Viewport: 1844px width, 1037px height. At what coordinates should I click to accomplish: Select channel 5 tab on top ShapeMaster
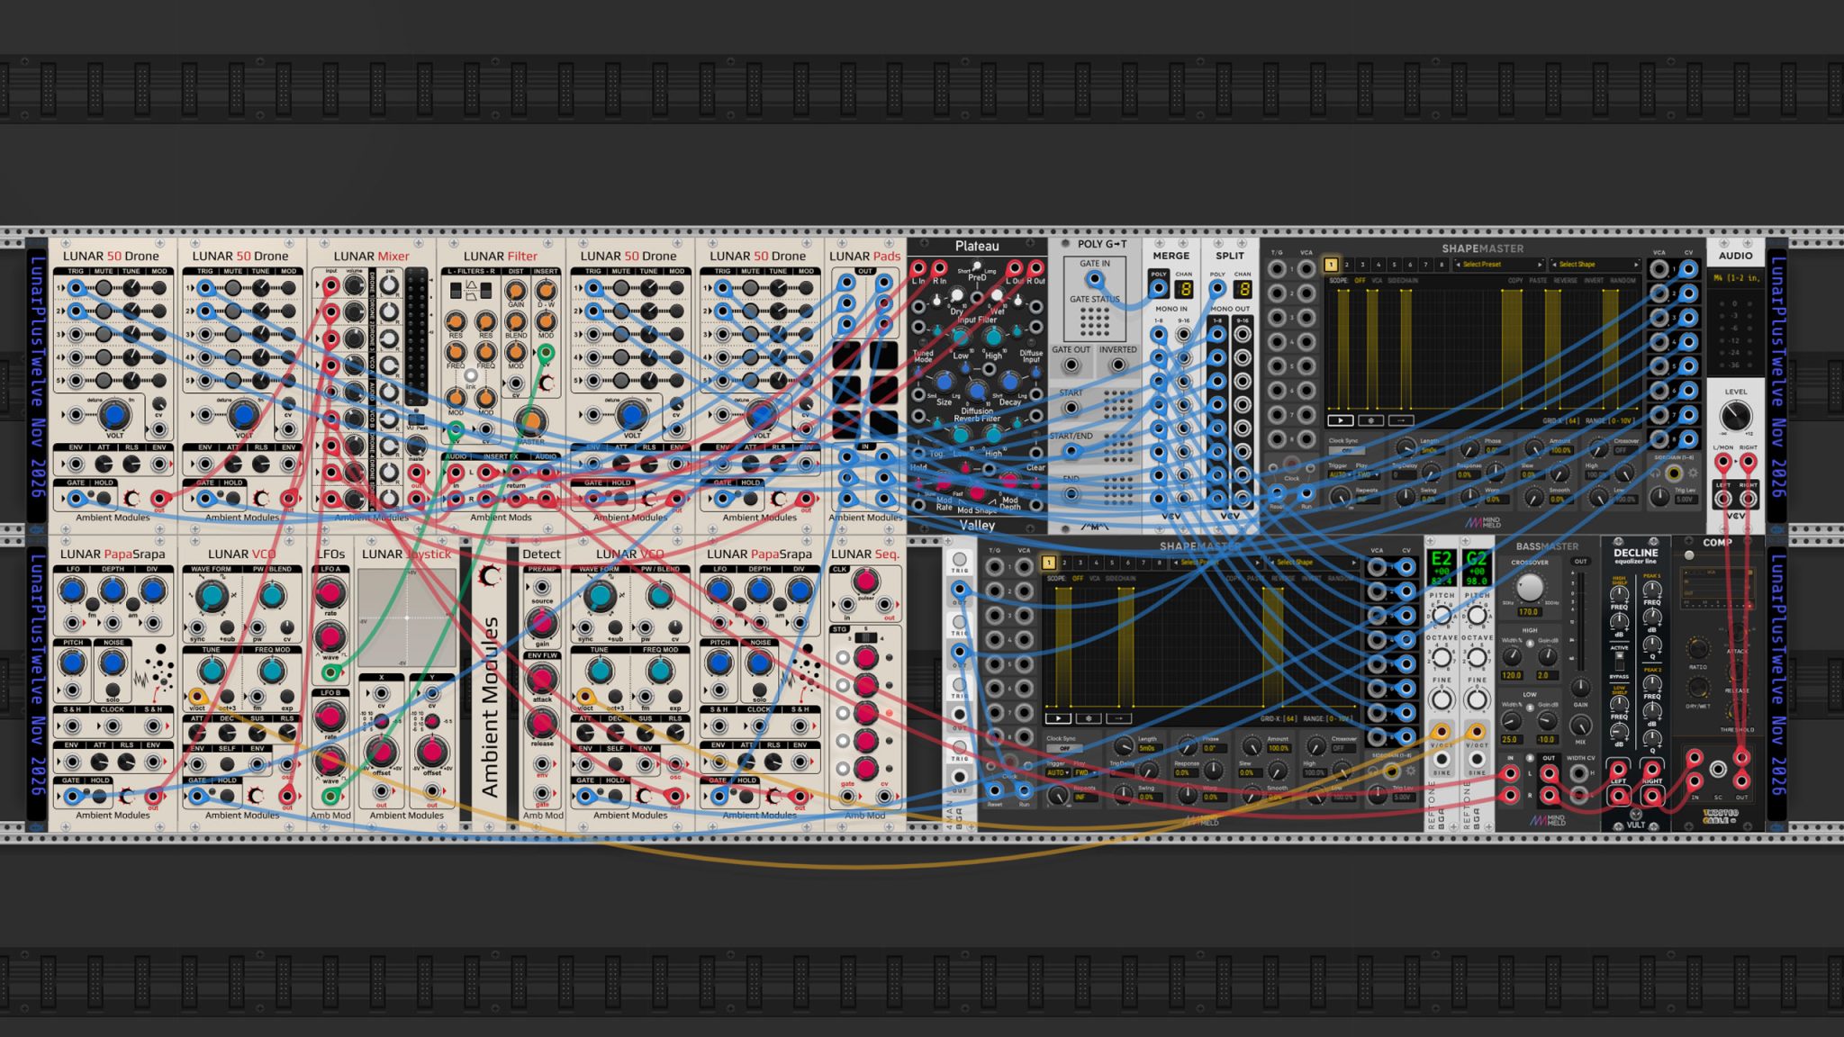(1394, 265)
